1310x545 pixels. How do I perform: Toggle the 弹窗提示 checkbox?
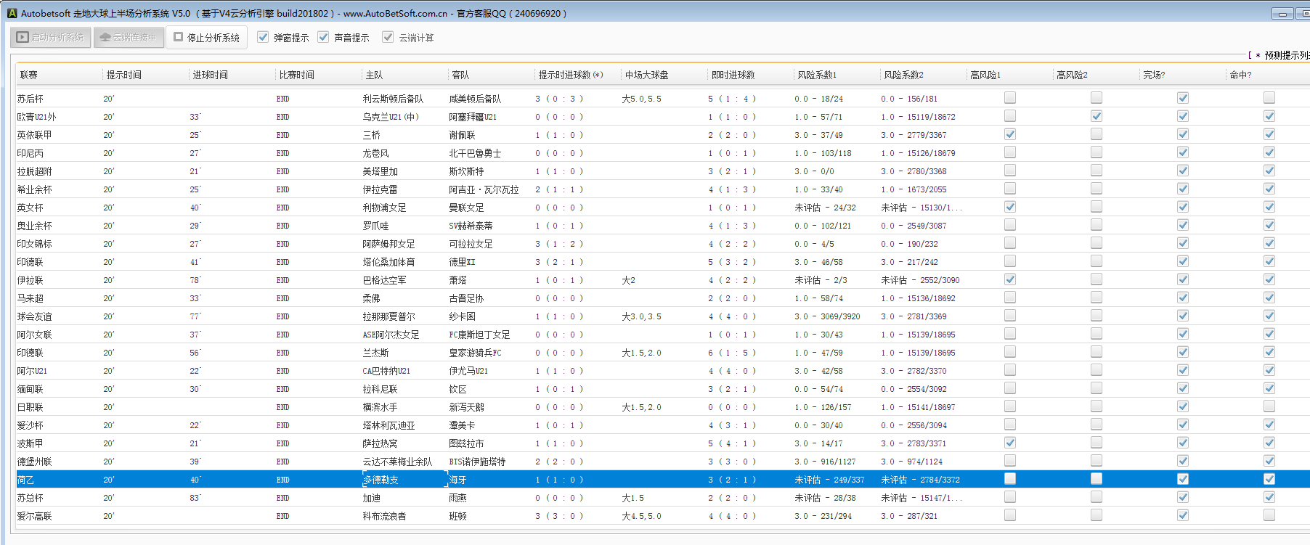263,37
